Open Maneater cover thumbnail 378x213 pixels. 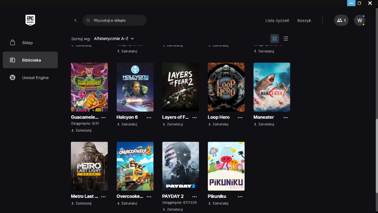(x=272, y=87)
